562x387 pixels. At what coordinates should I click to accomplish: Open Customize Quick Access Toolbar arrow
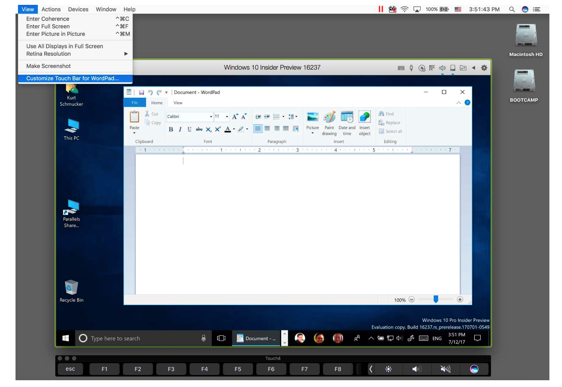point(166,92)
